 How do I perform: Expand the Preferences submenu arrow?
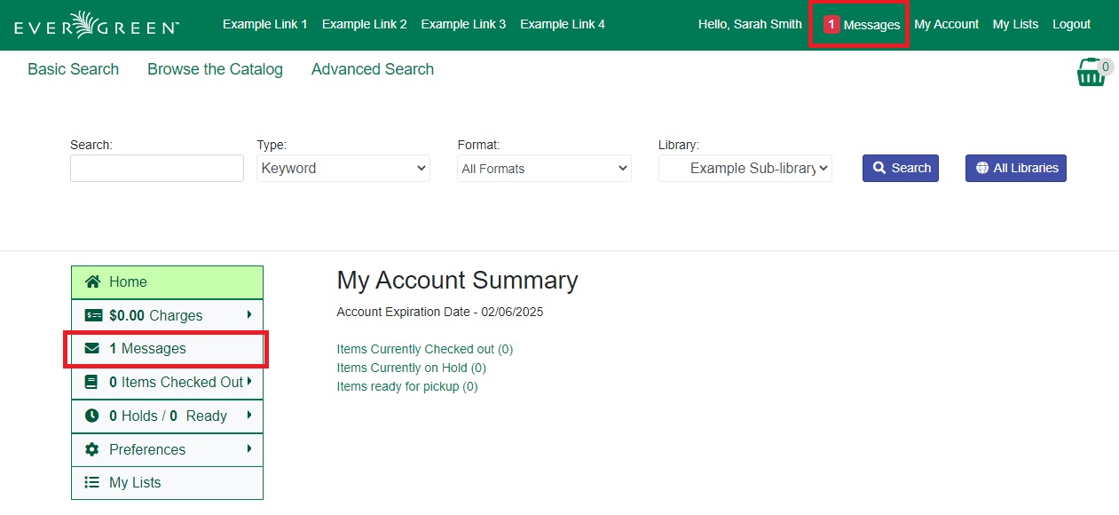coord(249,449)
